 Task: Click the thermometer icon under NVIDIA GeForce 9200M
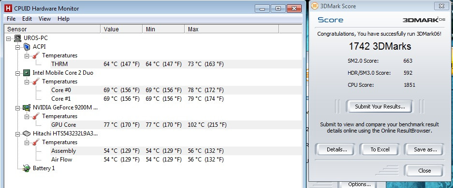tap(36, 116)
